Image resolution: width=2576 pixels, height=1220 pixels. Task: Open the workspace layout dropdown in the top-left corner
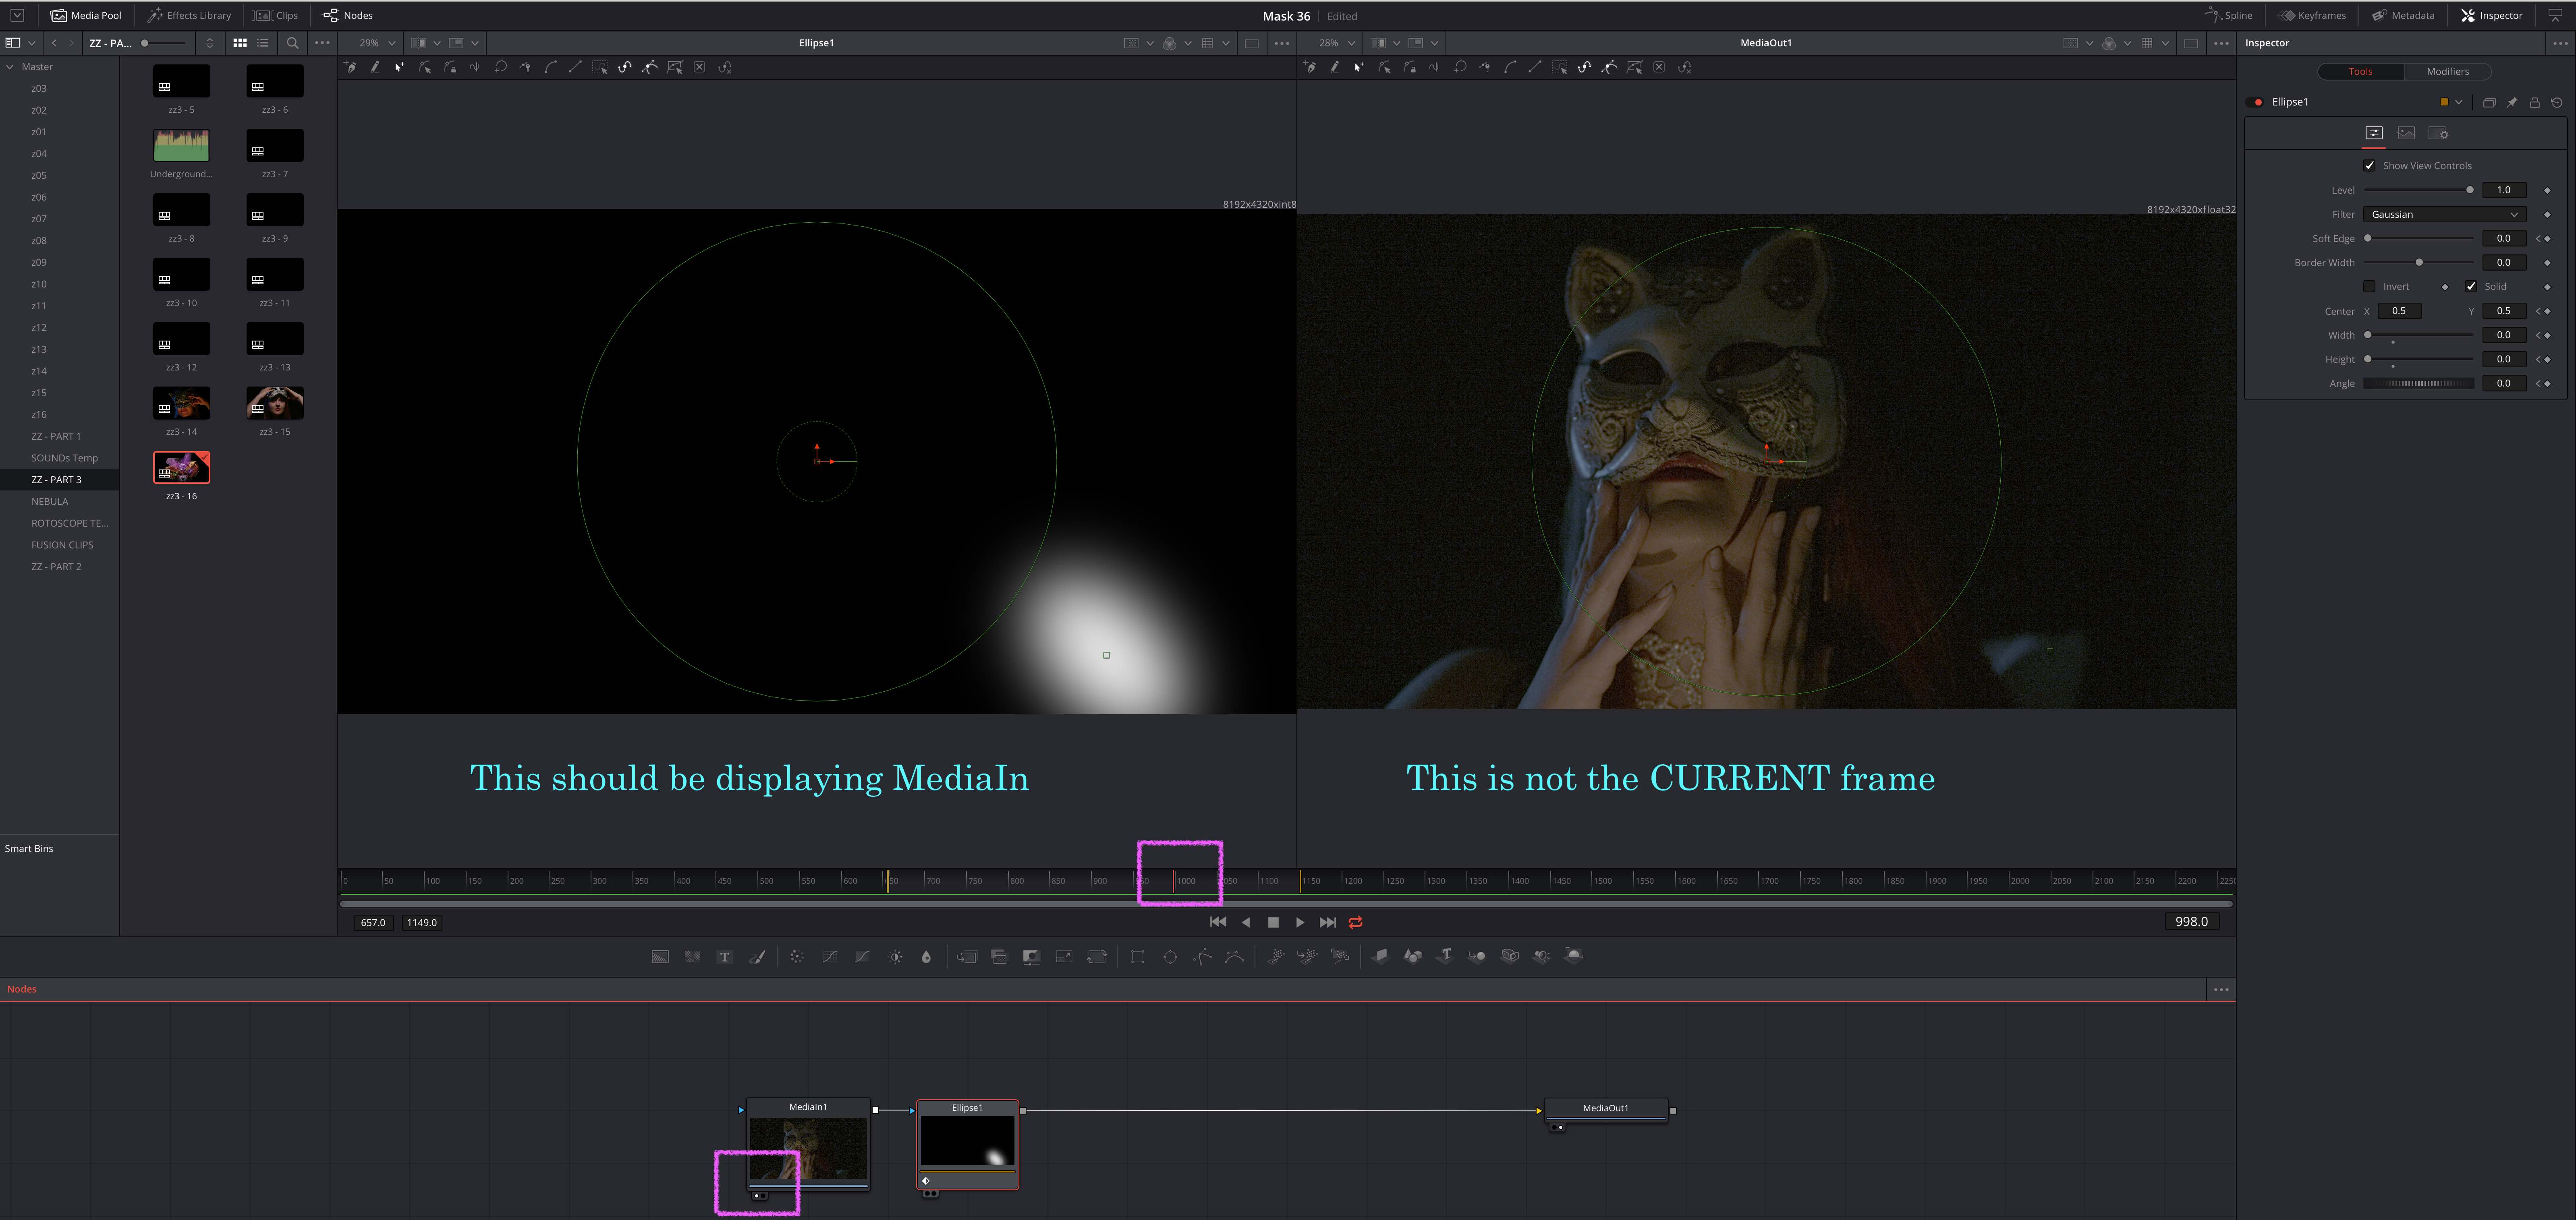(x=17, y=15)
